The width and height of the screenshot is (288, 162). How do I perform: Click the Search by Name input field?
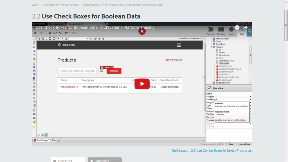pyautogui.click(x=77, y=71)
